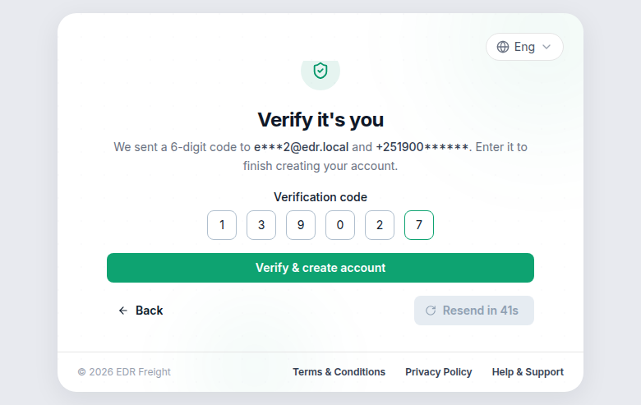Focus the fourth code box containing 0
The image size is (641, 405).
(340, 225)
